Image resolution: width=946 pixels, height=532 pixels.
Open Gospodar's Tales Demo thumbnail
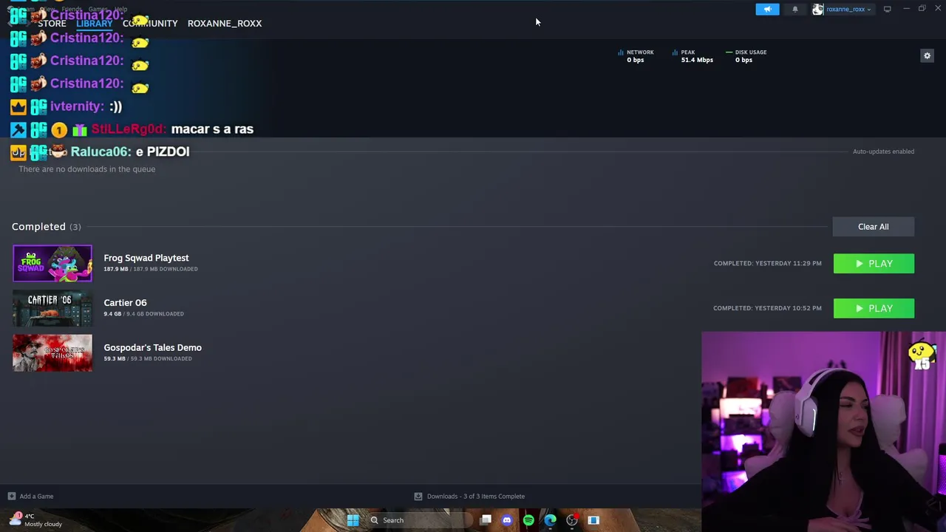click(x=52, y=352)
